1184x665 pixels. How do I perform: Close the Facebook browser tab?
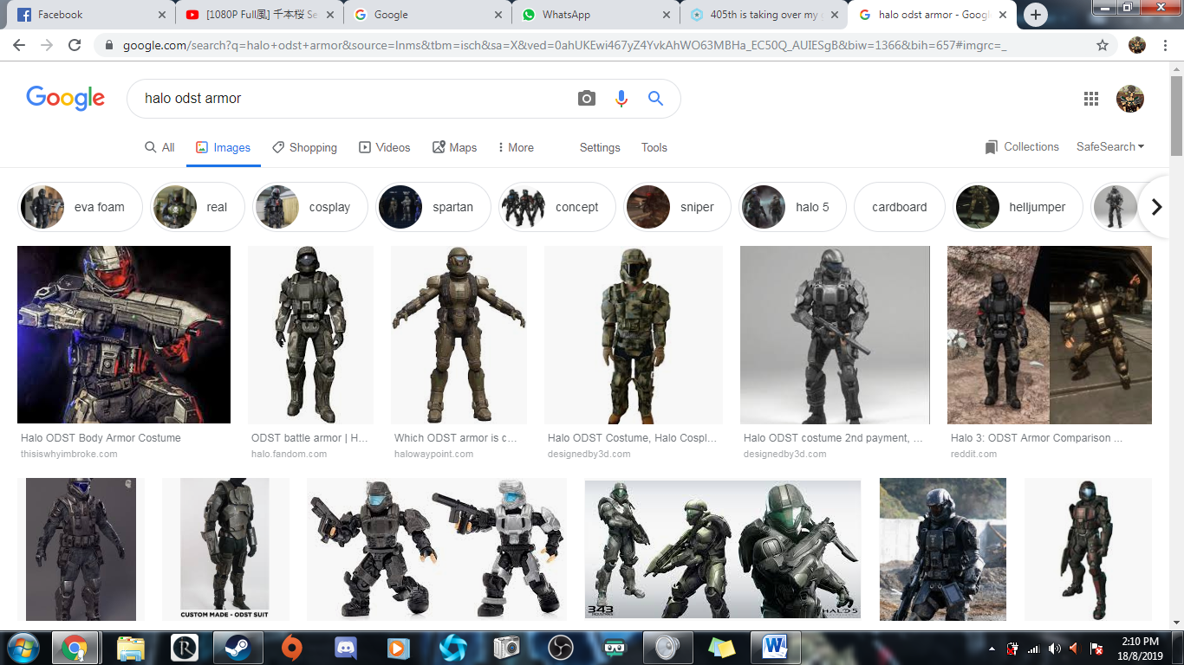coord(161,15)
